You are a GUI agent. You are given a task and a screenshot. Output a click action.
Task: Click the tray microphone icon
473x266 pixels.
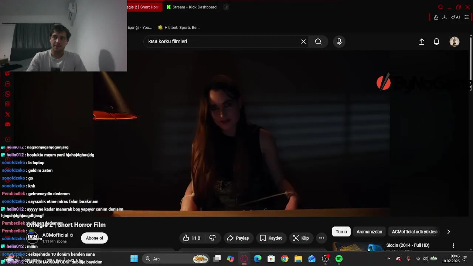pyautogui.click(x=408, y=259)
